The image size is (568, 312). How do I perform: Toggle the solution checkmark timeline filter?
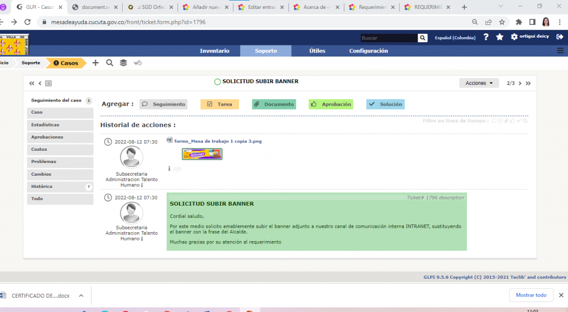click(519, 121)
